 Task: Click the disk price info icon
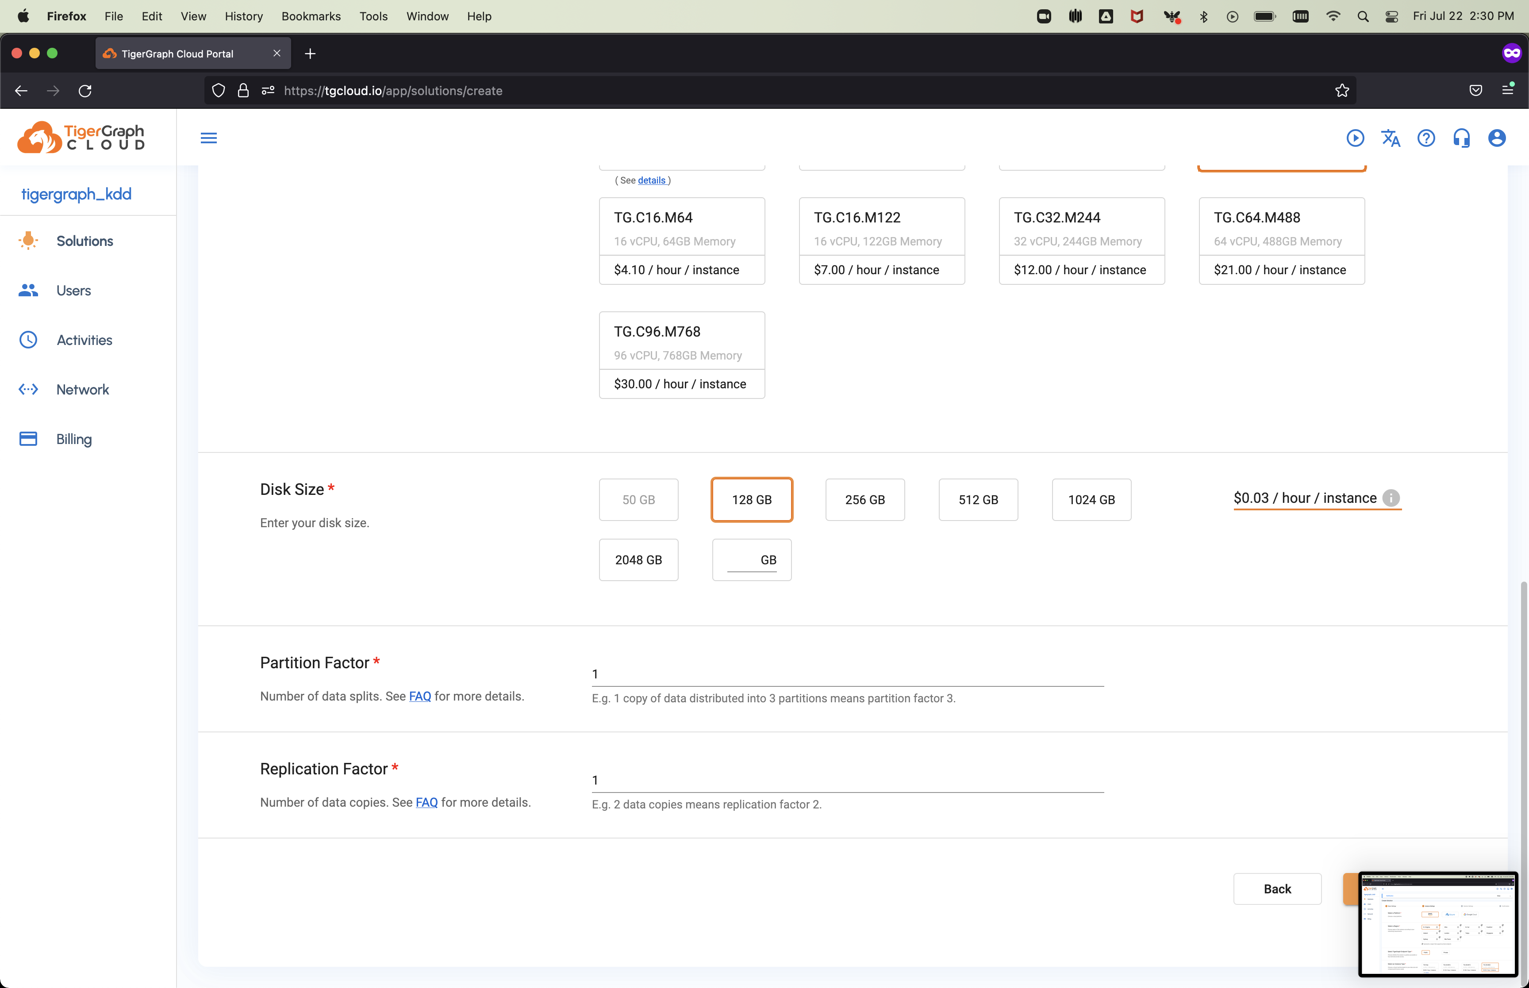click(x=1391, y=498)
